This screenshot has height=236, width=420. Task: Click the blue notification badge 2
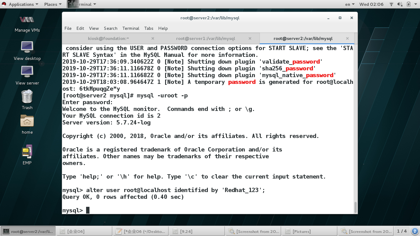(x=415, y=231)
